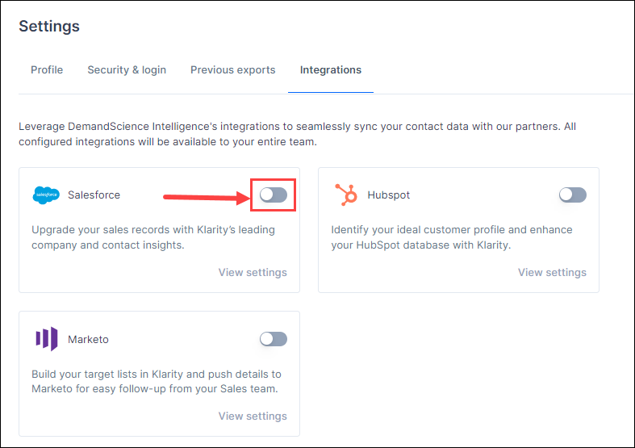This screenshot has width=635, height=448.
Task: Click the Hubspot integration name label
Action: (x=388, y=195)
